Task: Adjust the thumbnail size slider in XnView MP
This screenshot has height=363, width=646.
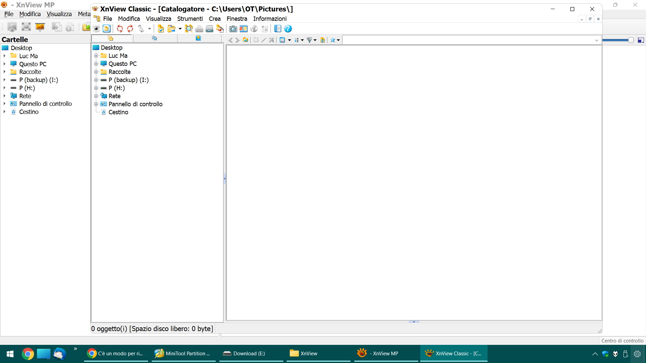Action: tap(631, 40)
